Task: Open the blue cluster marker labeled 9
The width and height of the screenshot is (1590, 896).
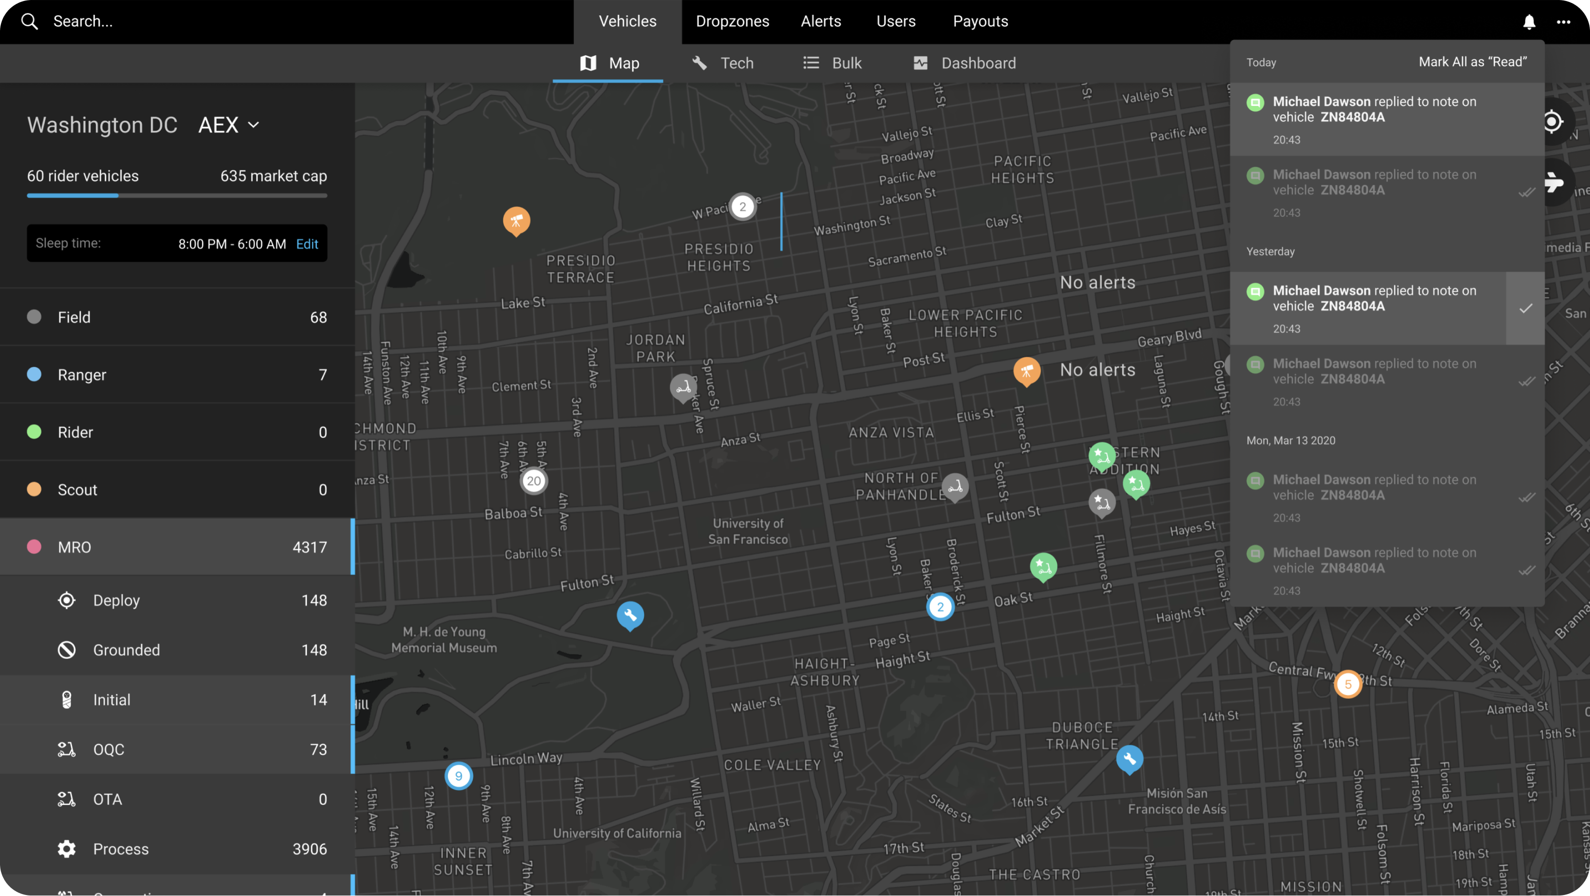Action: [459, 776]
